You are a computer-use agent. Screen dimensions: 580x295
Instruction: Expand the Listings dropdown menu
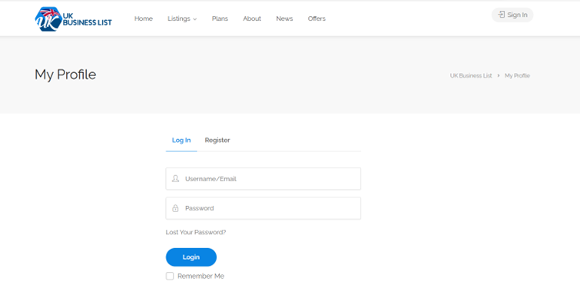[x=182, y=18]
